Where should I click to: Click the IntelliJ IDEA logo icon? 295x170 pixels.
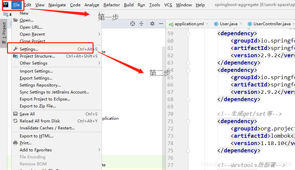tap(6, 5)
